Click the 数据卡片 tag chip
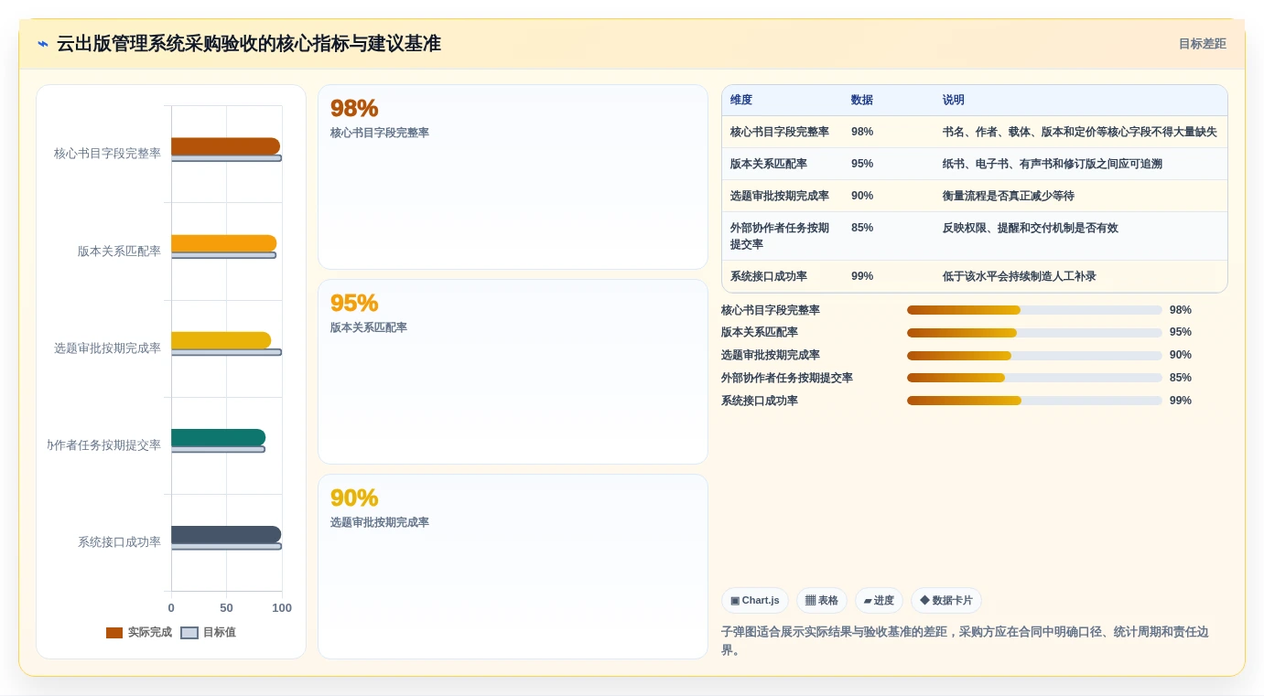 click(x=946, y=601)
